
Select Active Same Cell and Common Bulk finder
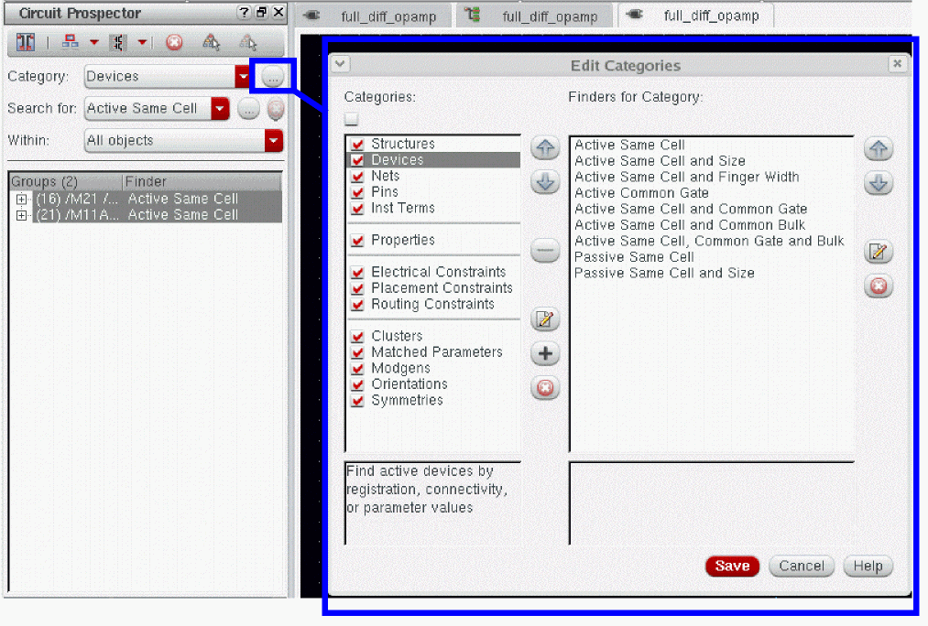[690, 225]
